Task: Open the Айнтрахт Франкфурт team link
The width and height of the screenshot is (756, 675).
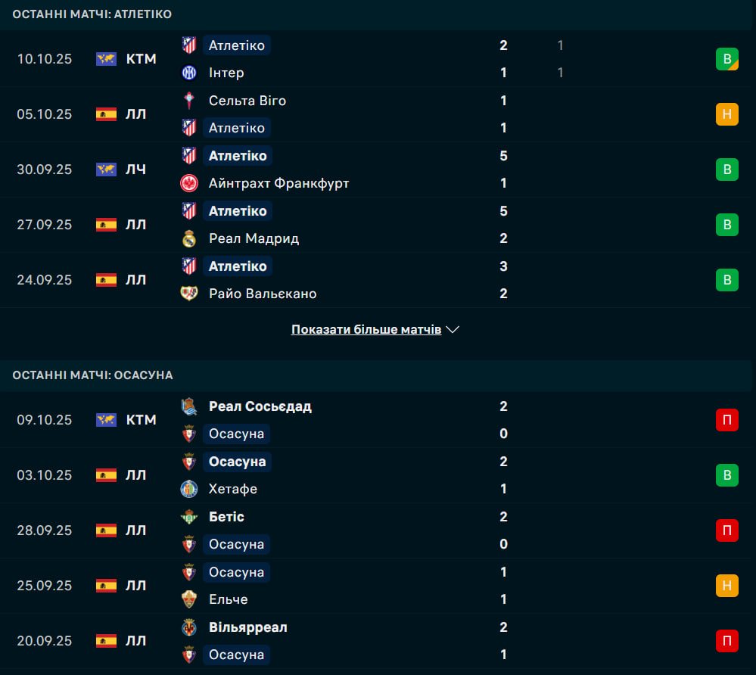Action: coord(278,183)
